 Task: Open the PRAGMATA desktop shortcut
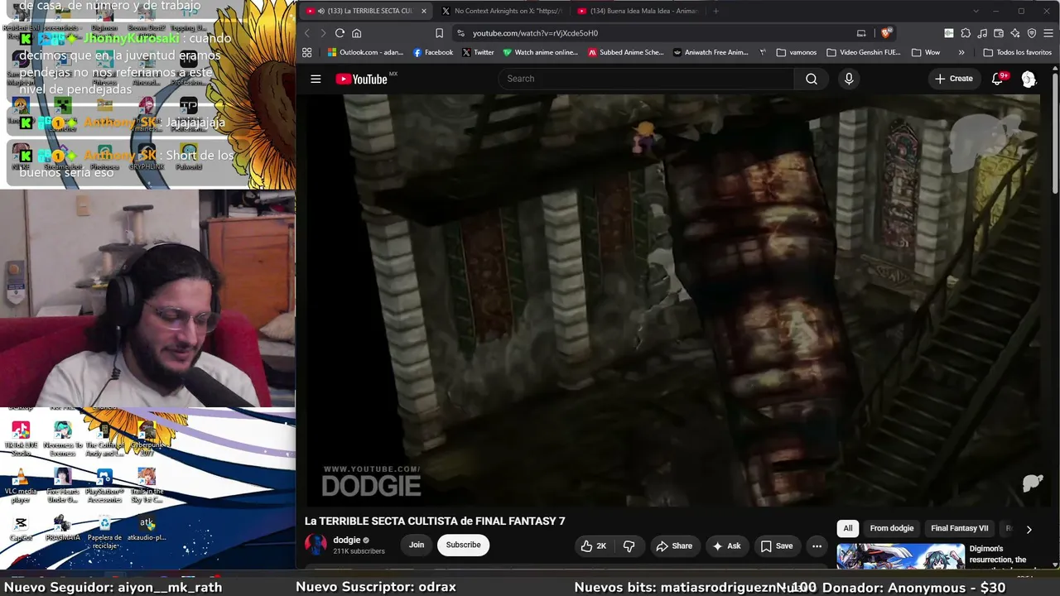(x=62, y=528)
